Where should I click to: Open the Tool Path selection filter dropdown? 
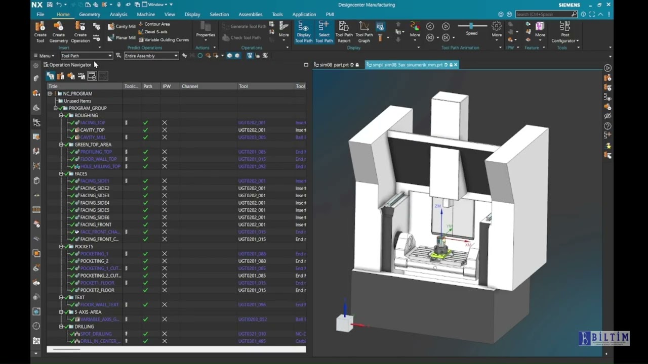pos(110,56)
